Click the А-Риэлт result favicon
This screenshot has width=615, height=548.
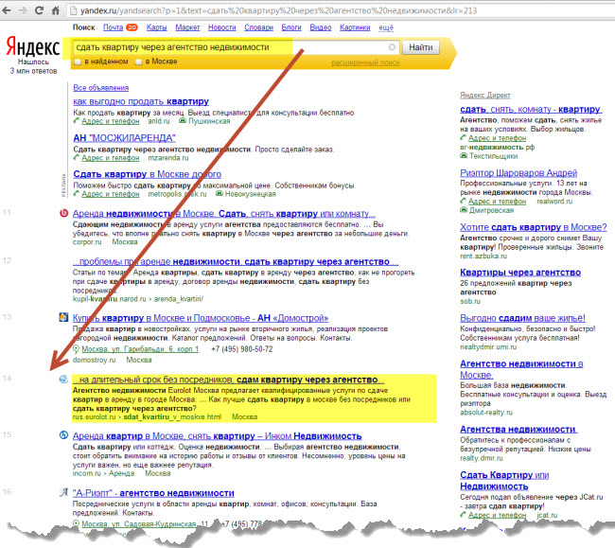pyautogui.click(x=63, y=492)
